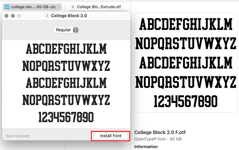Minimize the College Block 2.0 preview window

click(13, 16)
